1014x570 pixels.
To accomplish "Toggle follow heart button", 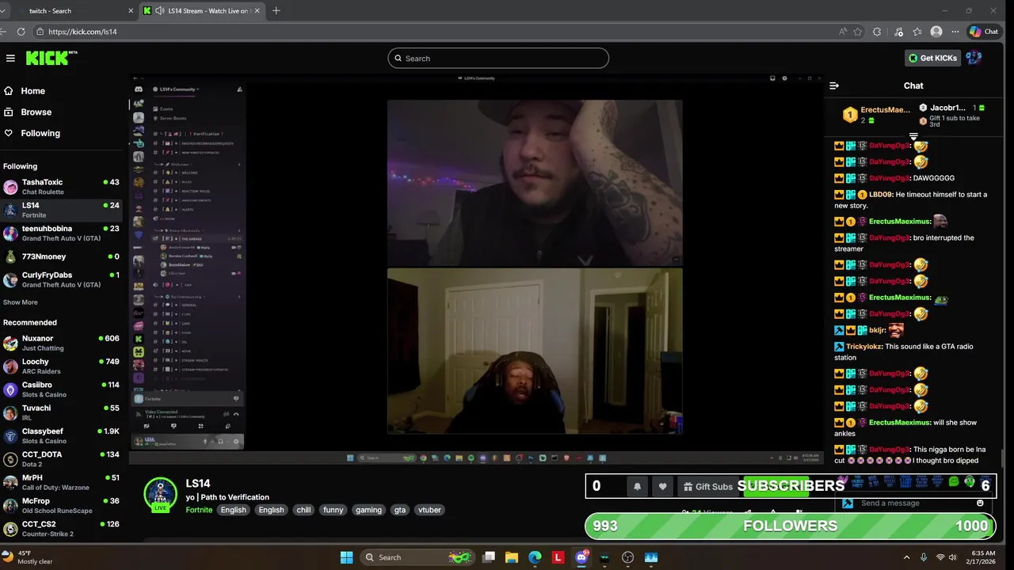I will point(663,487).
